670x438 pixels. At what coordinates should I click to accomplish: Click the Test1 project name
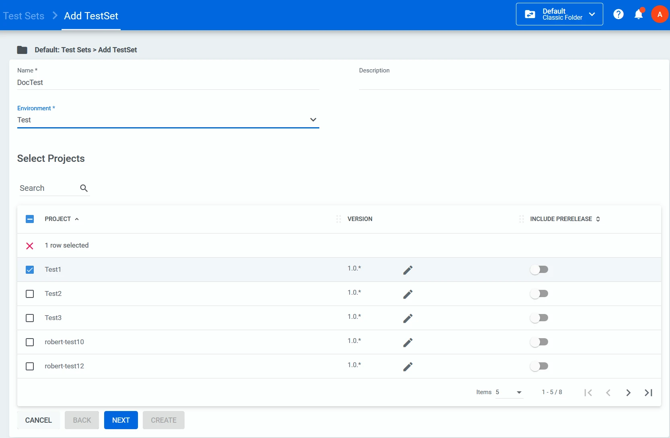tap(53, 269)
